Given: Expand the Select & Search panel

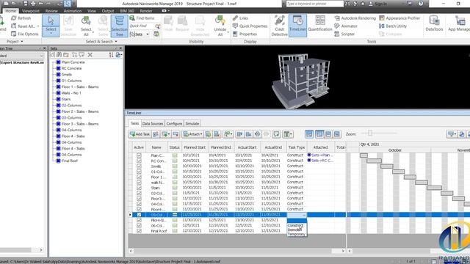Looking at the screenshot, I should (x=101, y=41).
